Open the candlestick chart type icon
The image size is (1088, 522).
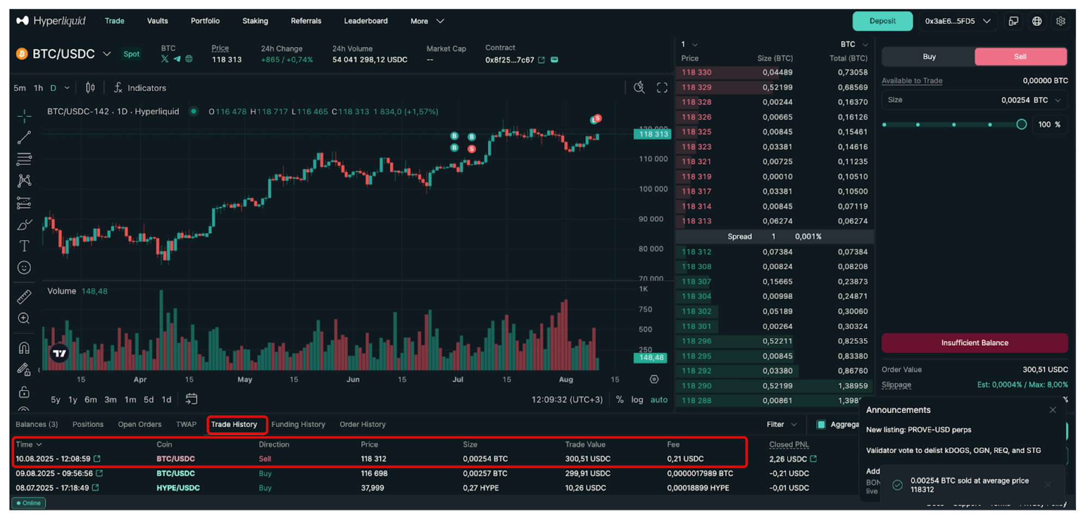[90, 88]
